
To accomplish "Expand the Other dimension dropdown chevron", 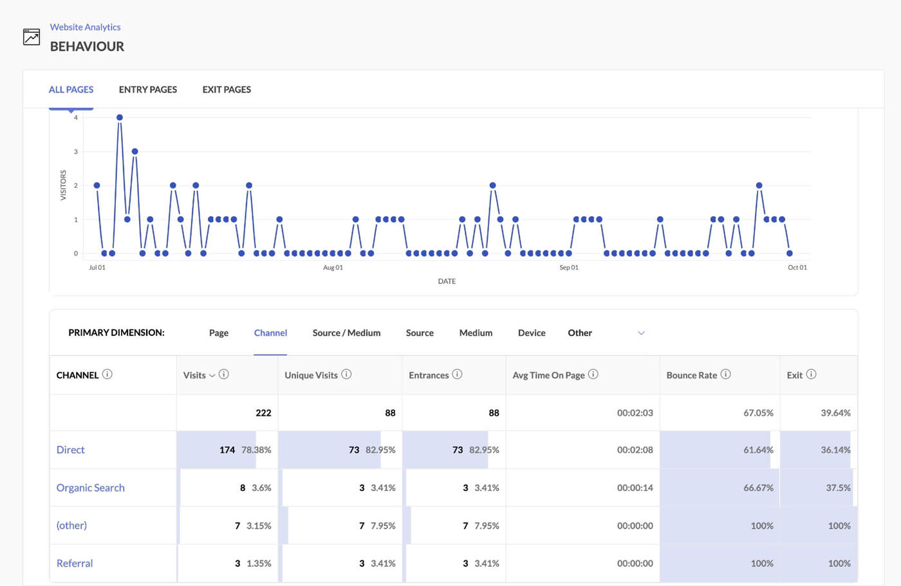I will tap(641, 333).
